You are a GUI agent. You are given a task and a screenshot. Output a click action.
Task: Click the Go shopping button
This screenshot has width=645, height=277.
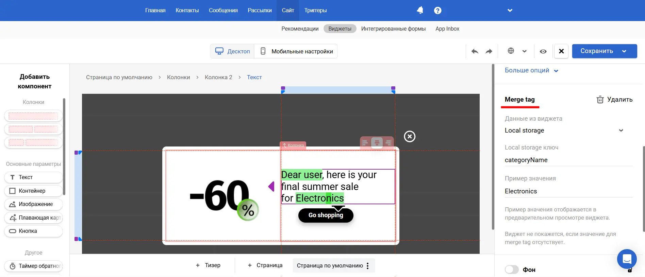(326, 215)
